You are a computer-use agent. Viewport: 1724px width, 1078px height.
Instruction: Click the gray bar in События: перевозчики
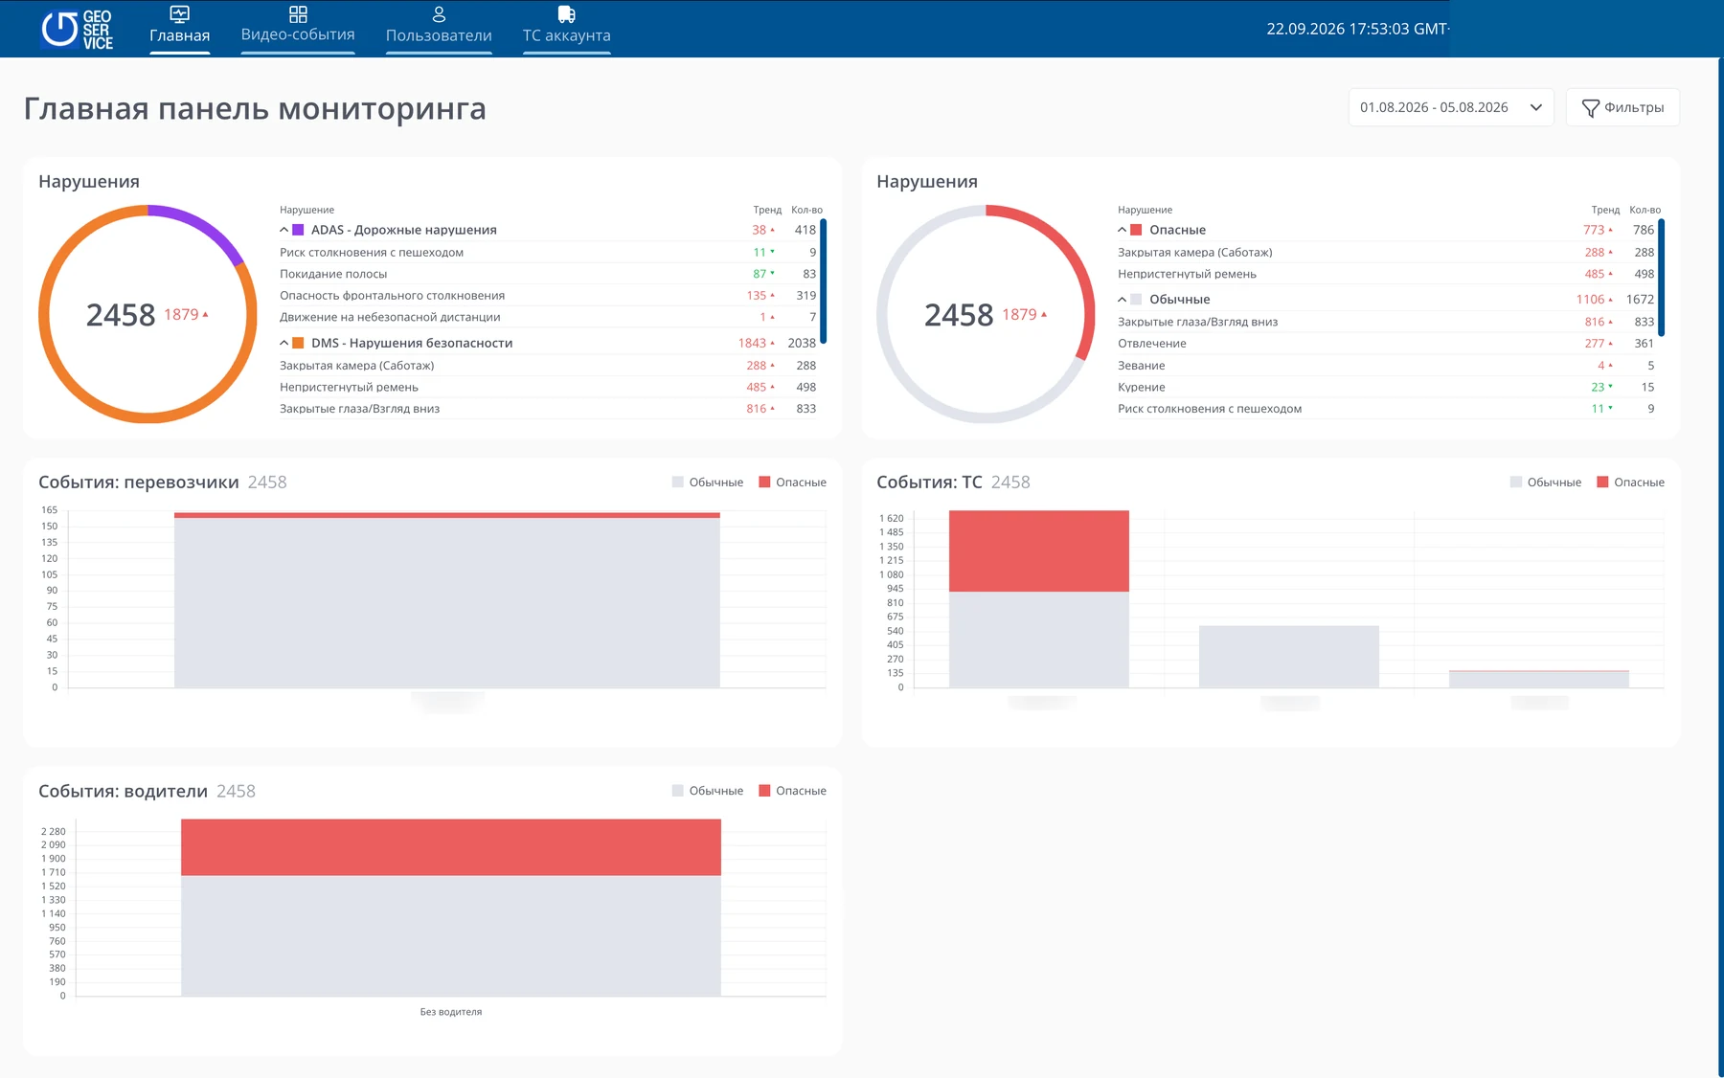(447, 603)
